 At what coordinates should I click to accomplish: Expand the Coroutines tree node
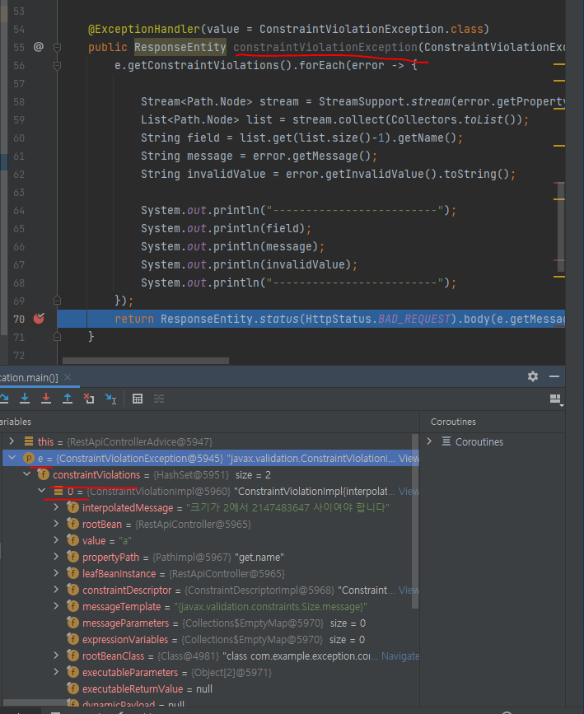[x=429, y=441]
